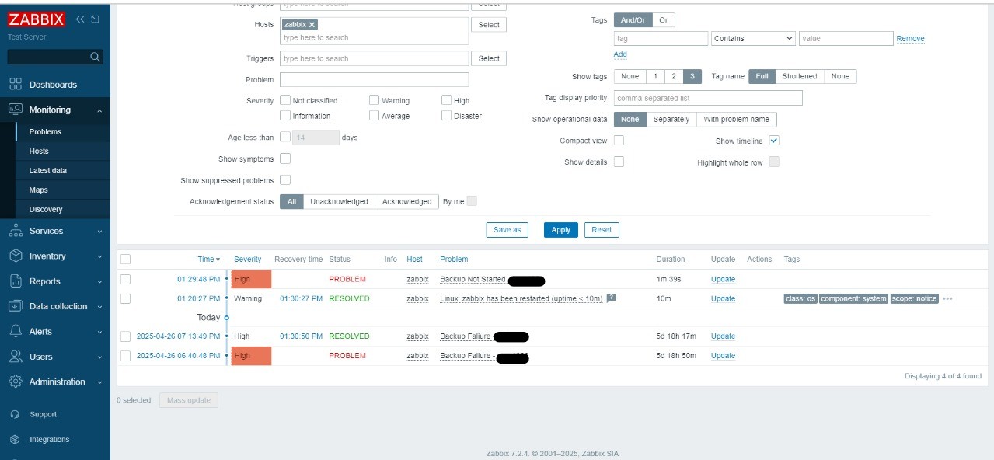Open Latest data under Monitoring
The height and width of the screenshot is (460, 994).
point(47,170)
